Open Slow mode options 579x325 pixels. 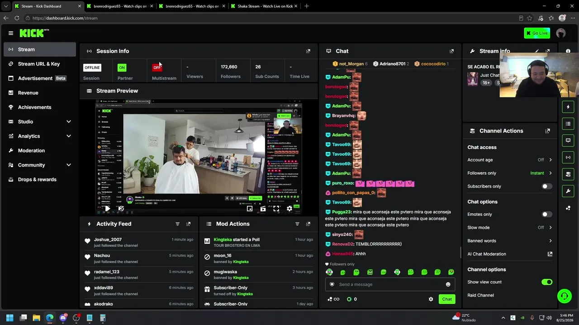(x=510, y=227)
